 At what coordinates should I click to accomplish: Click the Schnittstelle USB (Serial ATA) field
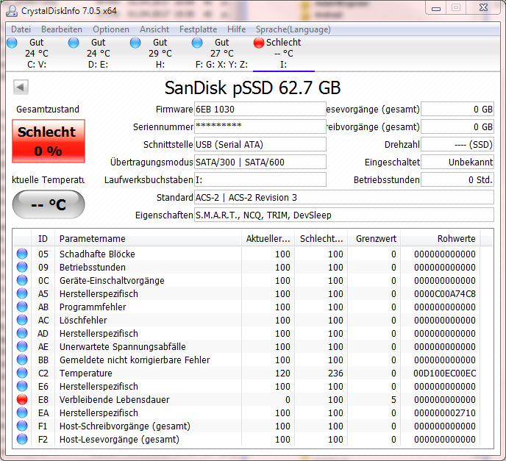pos(260,145)
